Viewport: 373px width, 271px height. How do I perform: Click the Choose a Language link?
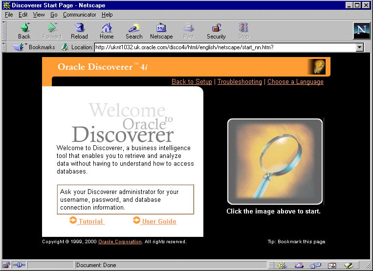(295, 82)
